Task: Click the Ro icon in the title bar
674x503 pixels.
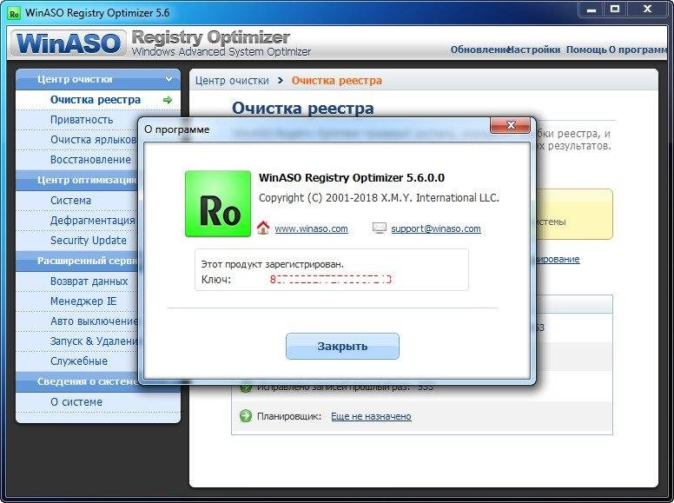Action: coord(14,14)
